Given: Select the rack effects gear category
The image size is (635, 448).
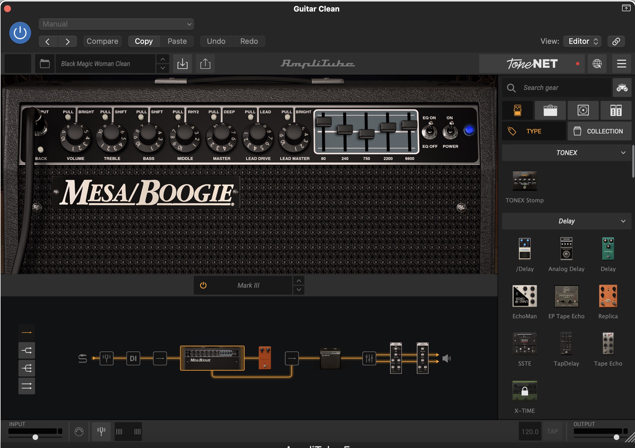Looking at the screenshot, I should (616, 110).
